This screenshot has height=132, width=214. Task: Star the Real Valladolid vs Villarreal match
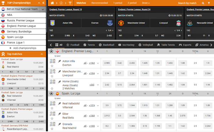pos(52,108)
